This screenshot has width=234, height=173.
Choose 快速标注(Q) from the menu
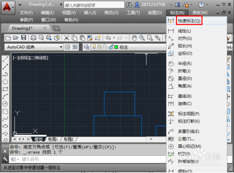(x=189, y=21)
